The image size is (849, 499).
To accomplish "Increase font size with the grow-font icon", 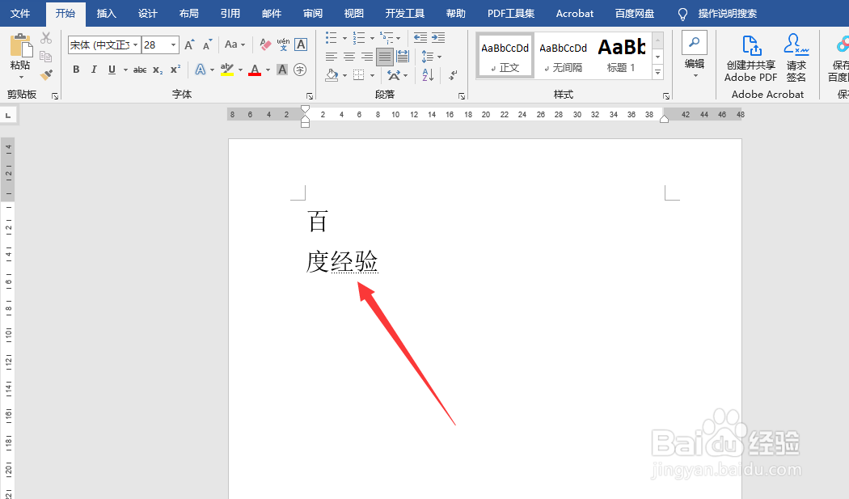I will [x=189, y=44].
